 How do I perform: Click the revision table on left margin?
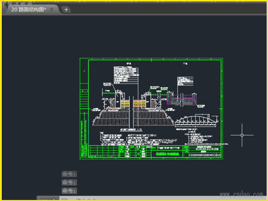click(84, 100)
